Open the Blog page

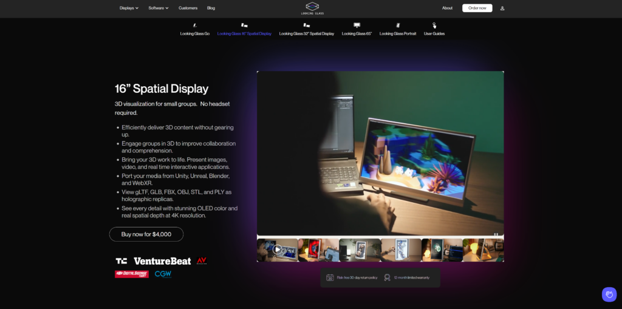(211, 8)
